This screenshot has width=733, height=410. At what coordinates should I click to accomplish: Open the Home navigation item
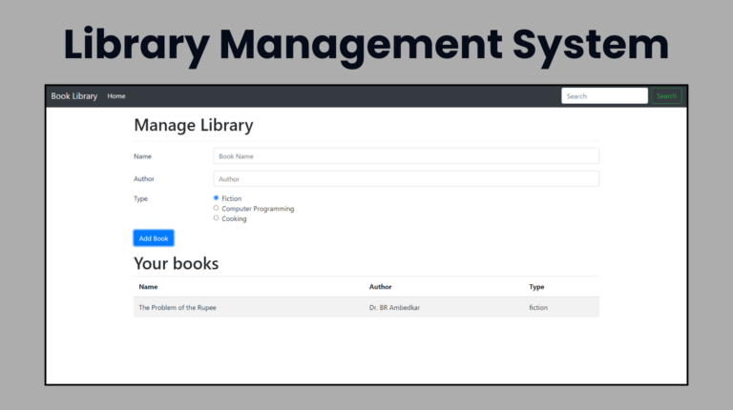point(116,96)
